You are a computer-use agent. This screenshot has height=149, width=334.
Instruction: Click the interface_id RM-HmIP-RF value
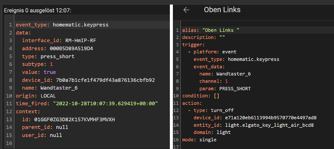82,40
